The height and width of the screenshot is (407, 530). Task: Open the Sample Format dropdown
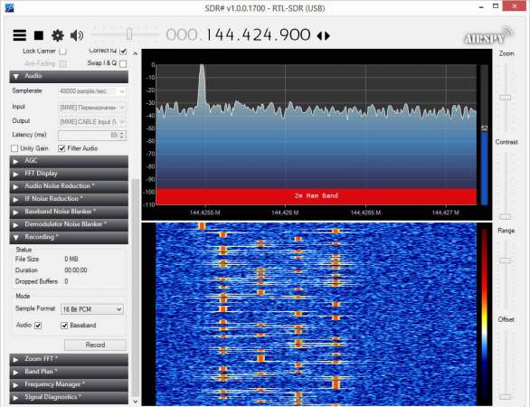(92, 309)
